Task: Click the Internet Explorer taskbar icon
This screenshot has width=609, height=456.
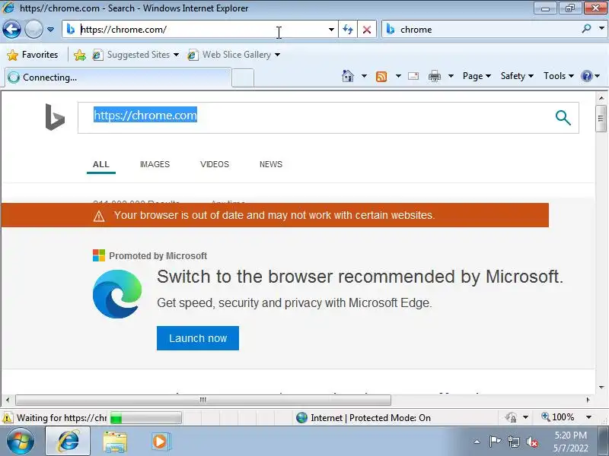Action: pyautogui.click(x=68, y=442)
